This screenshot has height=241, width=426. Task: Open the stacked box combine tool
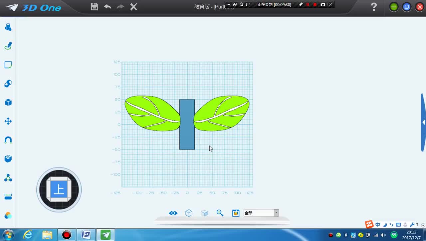(x=8, y=159)
